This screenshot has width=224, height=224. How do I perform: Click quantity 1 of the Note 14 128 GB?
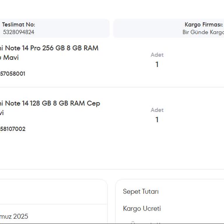(x=157, y=120)
